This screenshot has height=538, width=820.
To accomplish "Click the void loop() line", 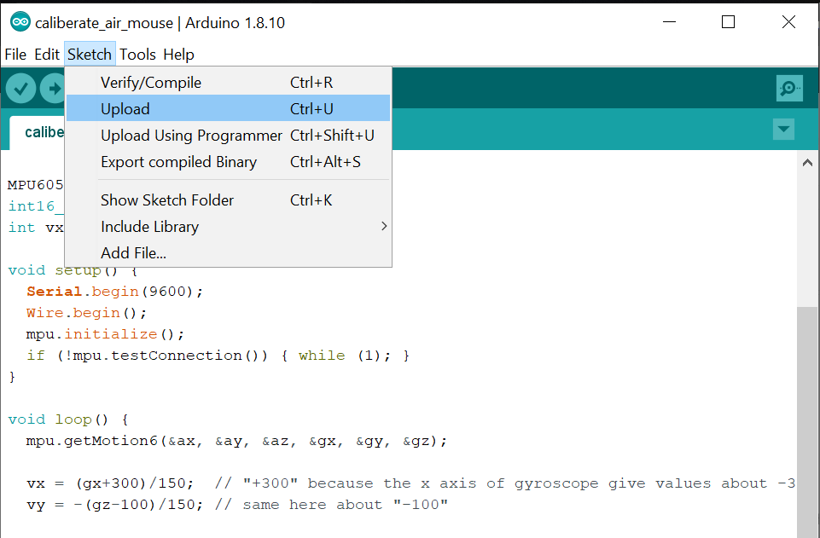I will [x=68, y=419].
